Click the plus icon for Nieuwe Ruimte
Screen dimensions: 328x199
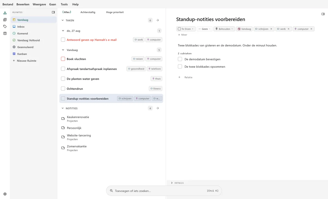click(14, 61)
